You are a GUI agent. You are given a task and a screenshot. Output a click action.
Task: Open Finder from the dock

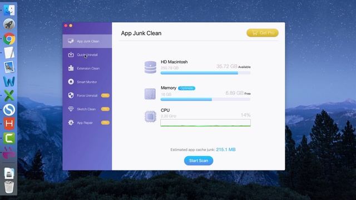pos(9,10)
